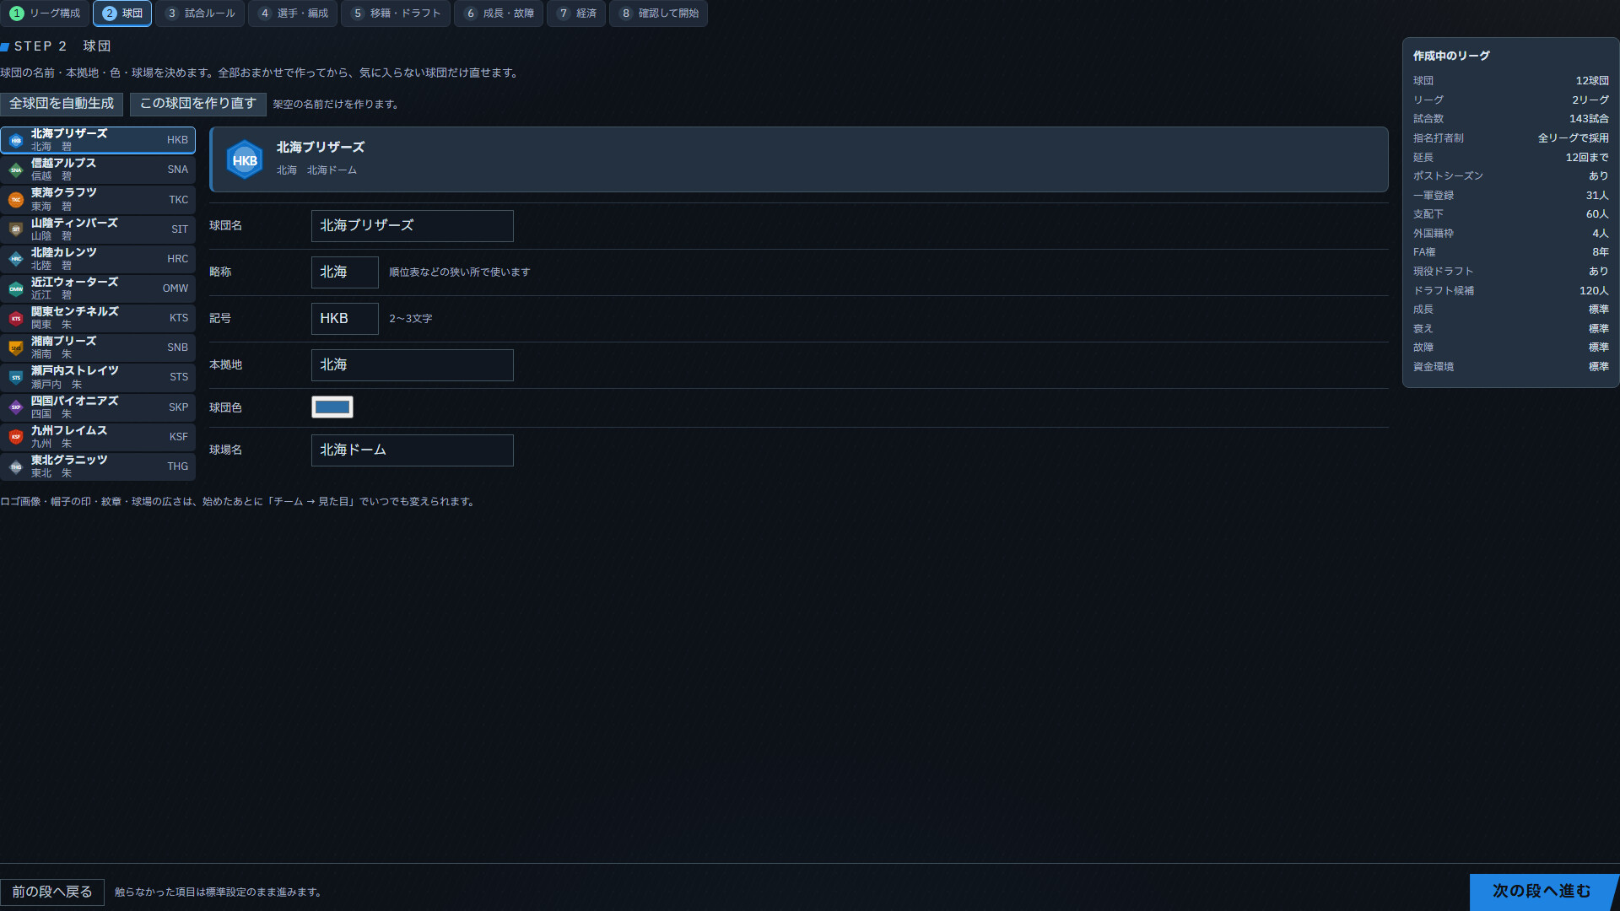Open the 球団色 blue color swatch
The image size is (1620, 911).
pyautogui.click(x=332, y=407)
